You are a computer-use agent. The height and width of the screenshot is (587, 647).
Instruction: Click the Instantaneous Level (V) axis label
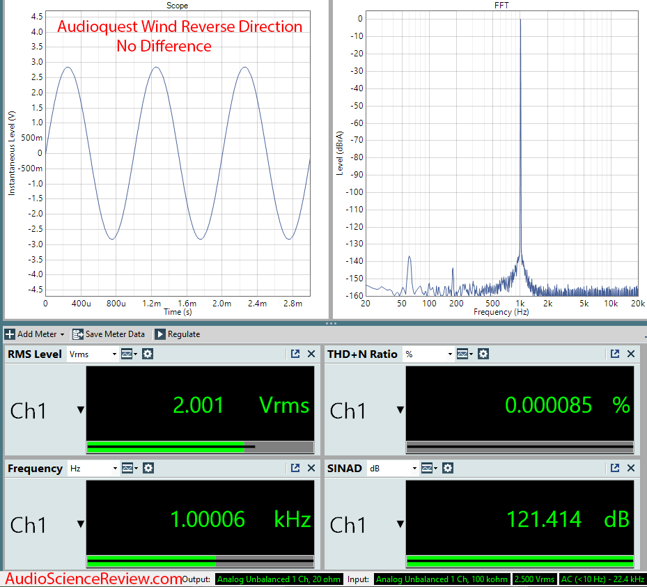(12, 153)
